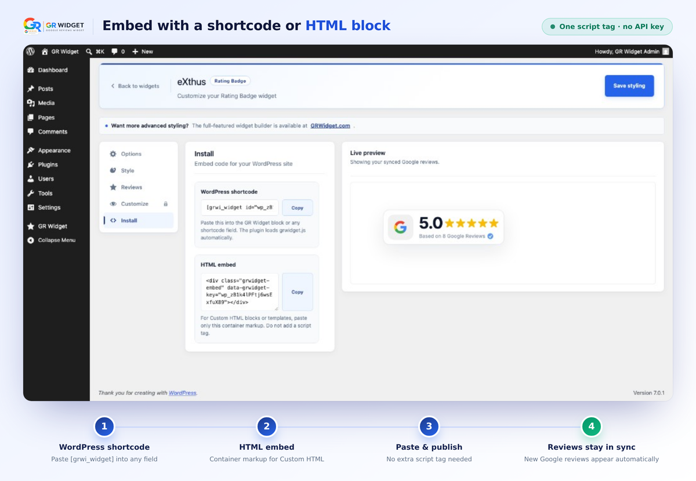The image size is (696, 481).
Task: Click the Google G logo in preview badge
Action: coord(400,227)
